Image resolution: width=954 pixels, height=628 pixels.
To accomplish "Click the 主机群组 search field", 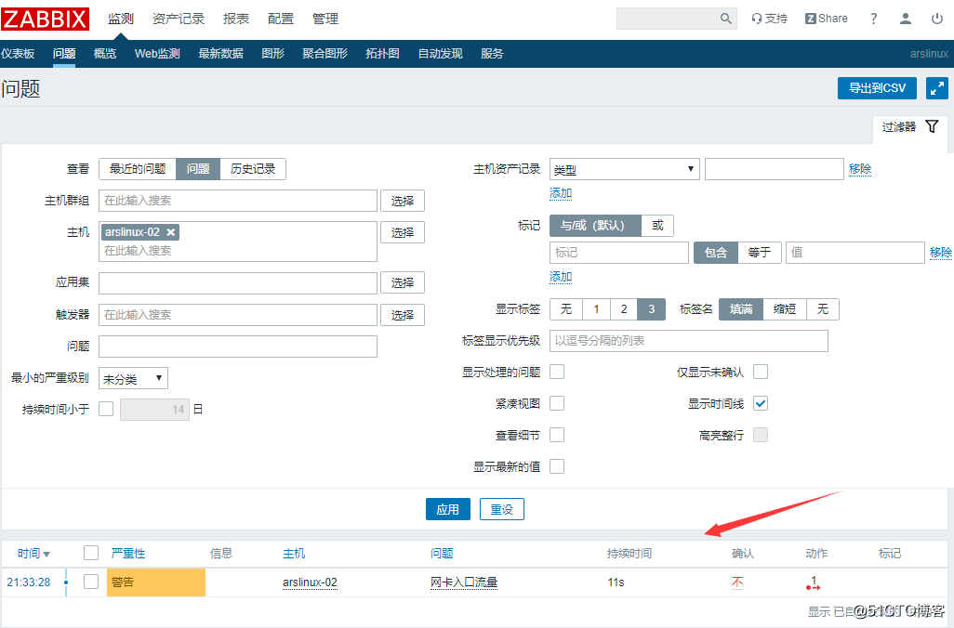I will (x=238, y=201).
